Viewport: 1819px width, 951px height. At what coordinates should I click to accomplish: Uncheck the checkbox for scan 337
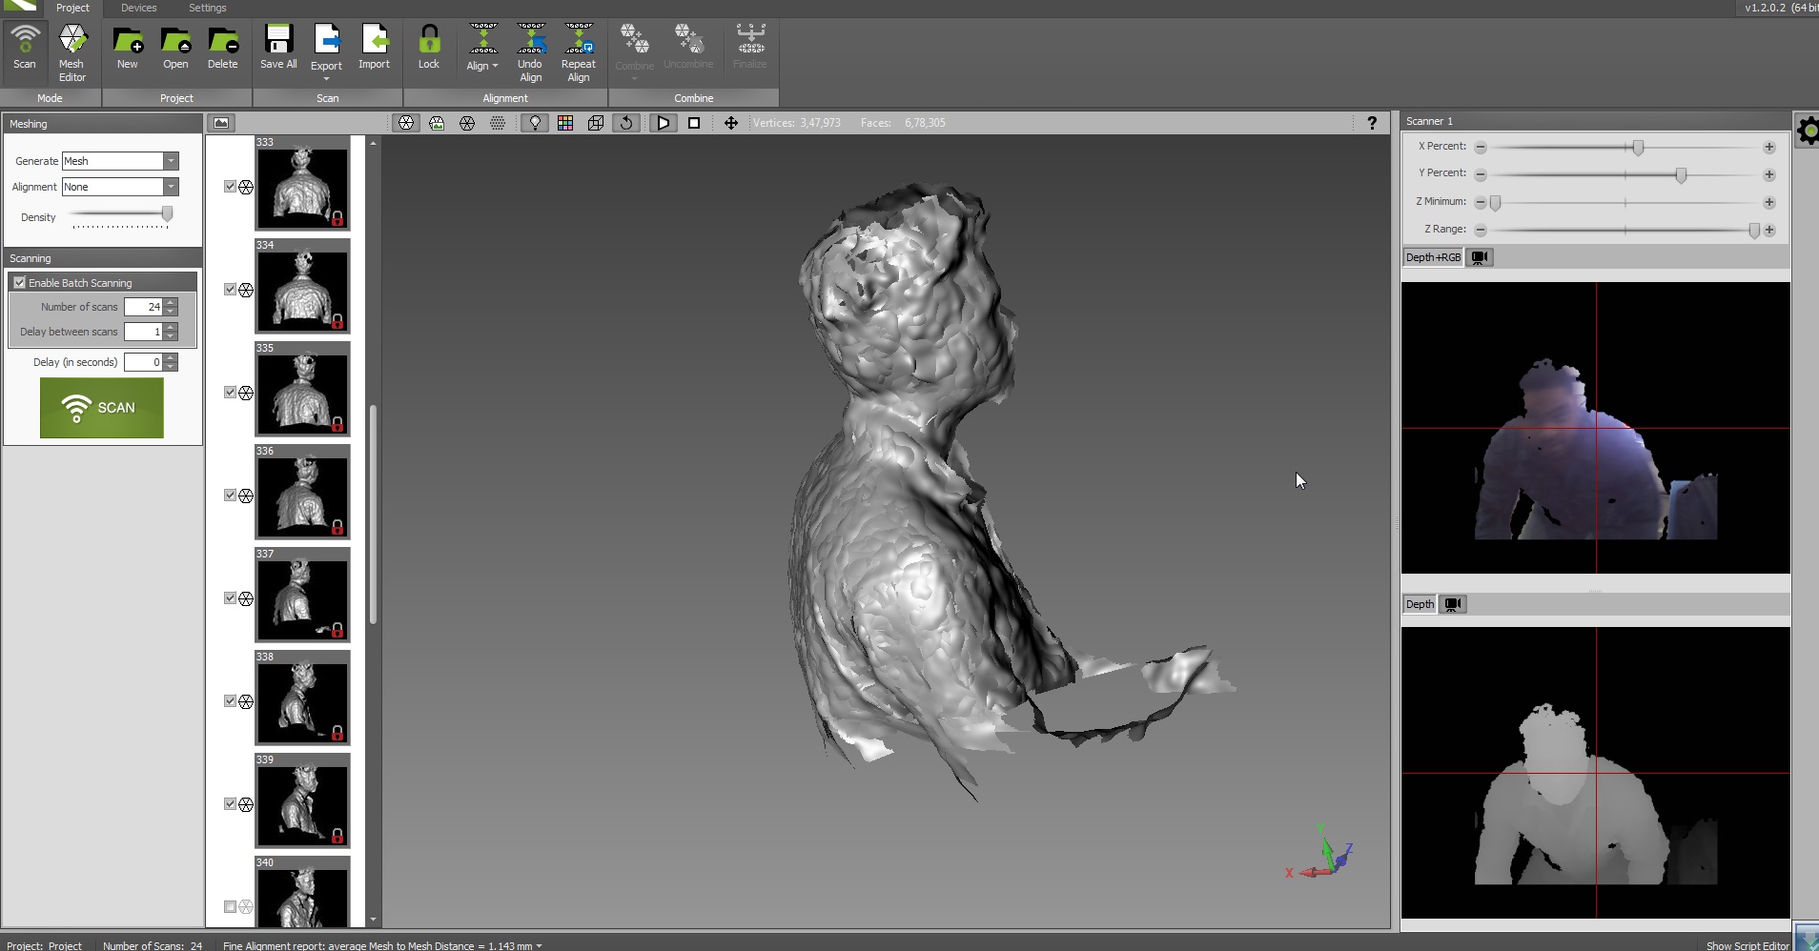pos(230,598)
